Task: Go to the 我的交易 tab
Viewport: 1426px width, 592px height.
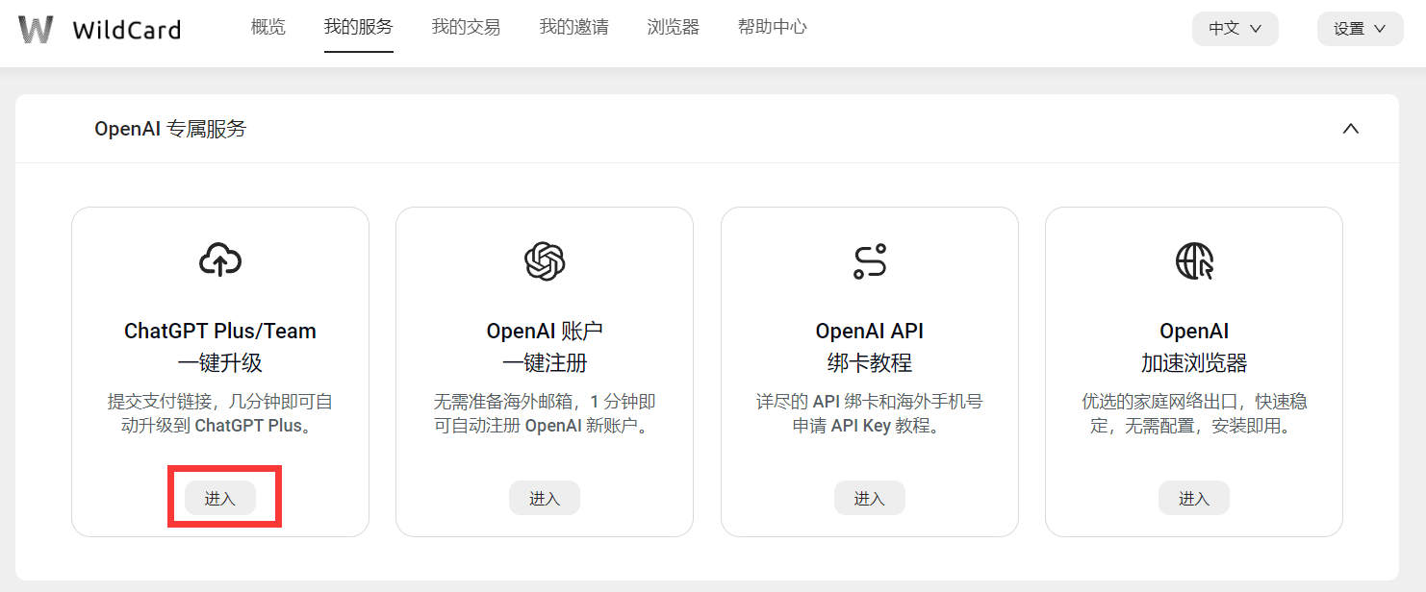Action: click(x=467, y=27)
